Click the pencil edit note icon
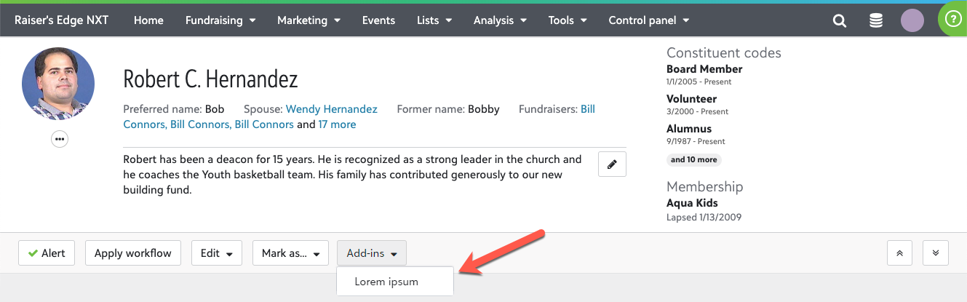 612,164
